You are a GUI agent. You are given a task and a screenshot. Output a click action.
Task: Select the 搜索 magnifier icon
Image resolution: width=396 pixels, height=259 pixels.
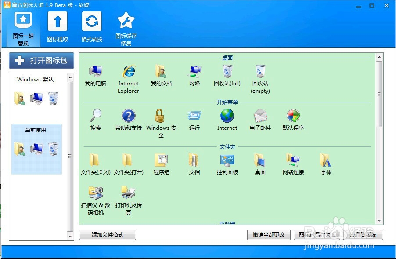96,116
